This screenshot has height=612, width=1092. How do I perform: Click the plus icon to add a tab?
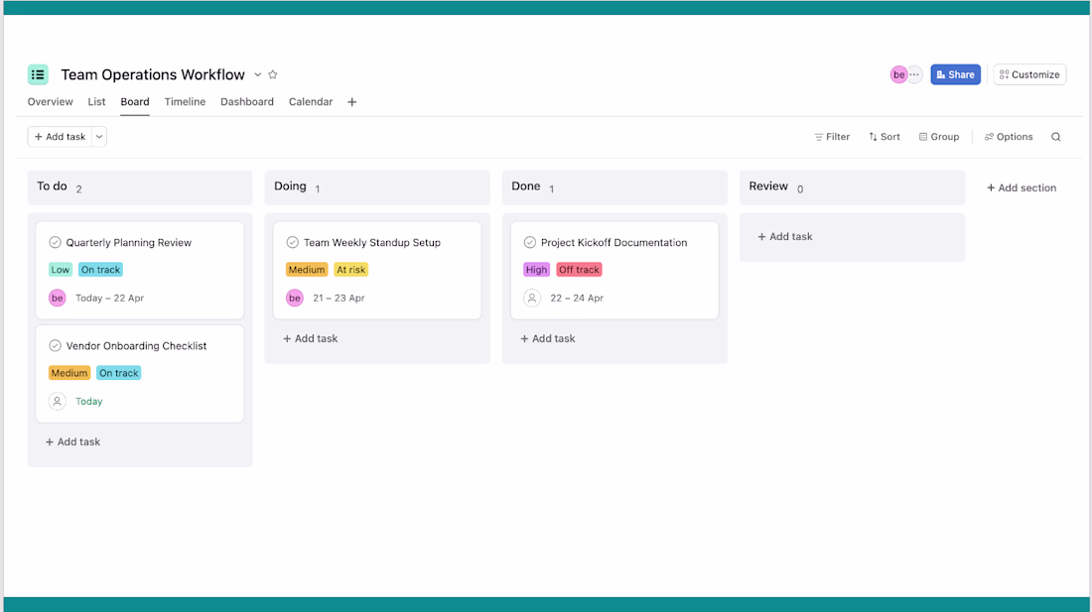351,102
